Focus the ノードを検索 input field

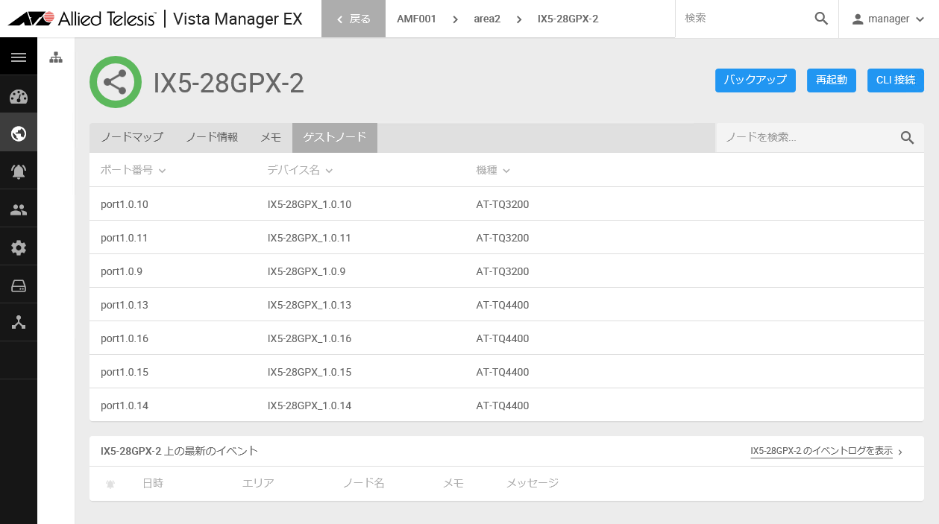808,137
